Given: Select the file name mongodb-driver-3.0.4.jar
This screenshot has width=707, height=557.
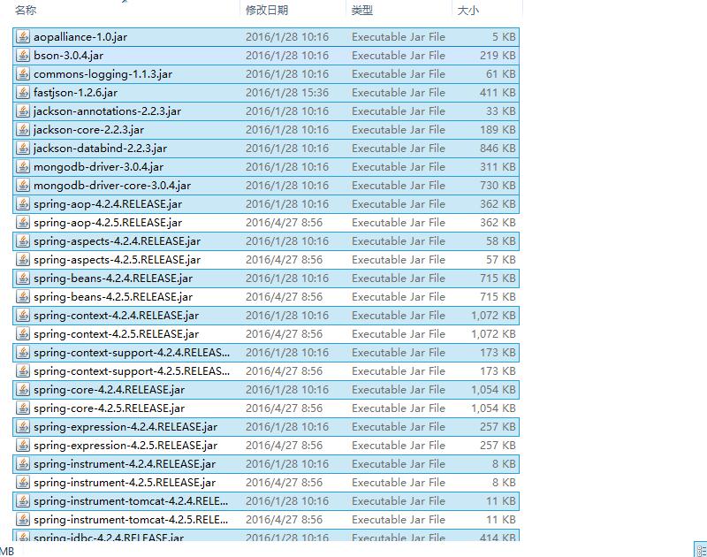Looking at the screenshot, I should pyautogui.click(x=98, y=167).
